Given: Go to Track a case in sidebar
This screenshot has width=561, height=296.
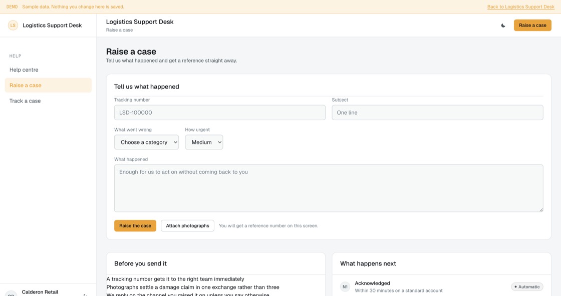Looking at the screenshot, I should click(48, 101).
